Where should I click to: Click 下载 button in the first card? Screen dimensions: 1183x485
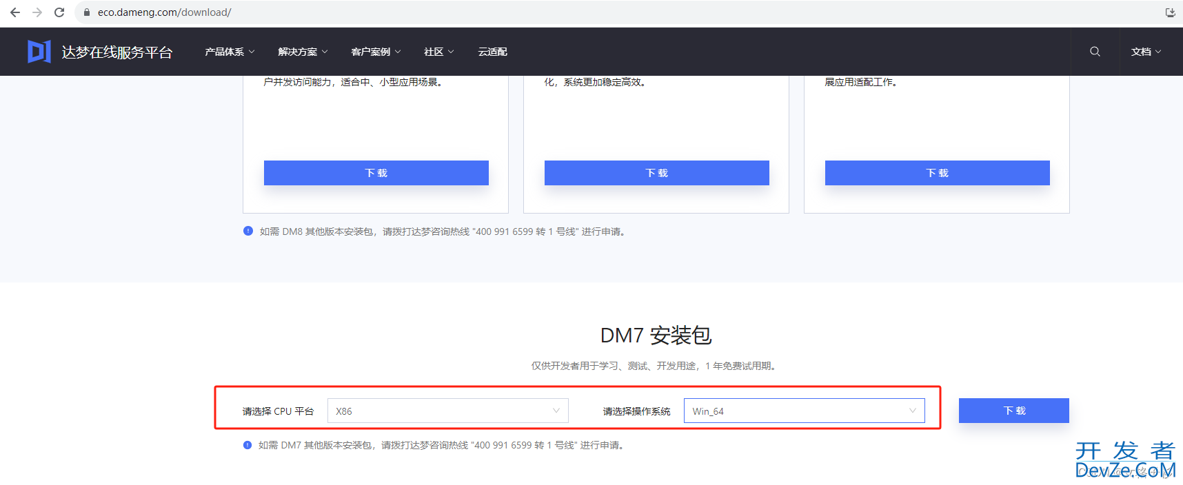click(376, 173)
